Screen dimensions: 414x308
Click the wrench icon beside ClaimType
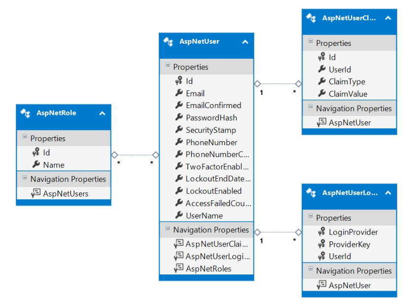[x=321, y=81]
